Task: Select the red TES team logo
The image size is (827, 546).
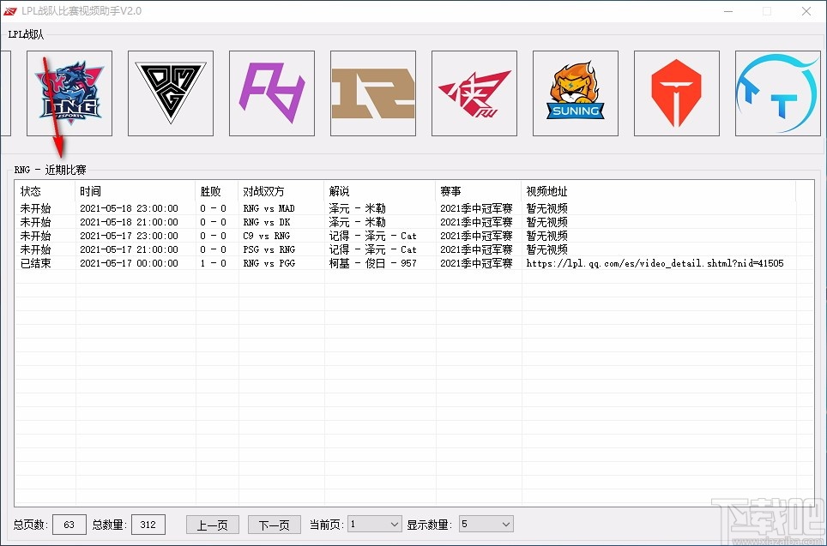Action: (677, 93)
